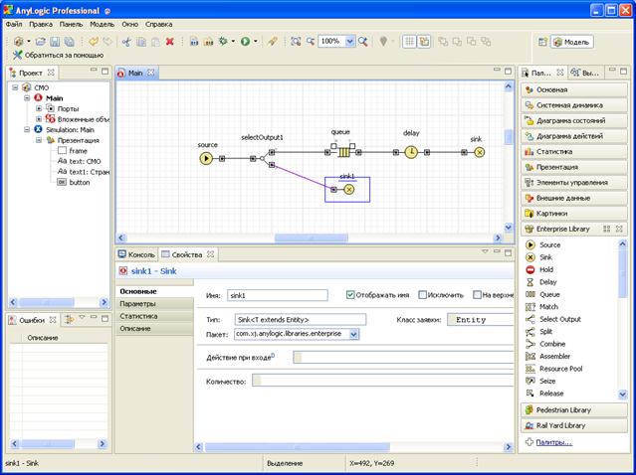Open the Пакет package dropdown
636x475 pixels.
[353, 335]
